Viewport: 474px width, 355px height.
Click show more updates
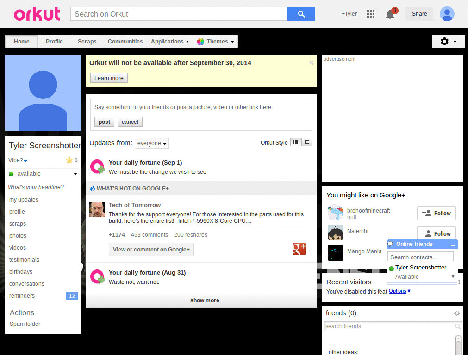pyautogui.click(x=205, y=300)
